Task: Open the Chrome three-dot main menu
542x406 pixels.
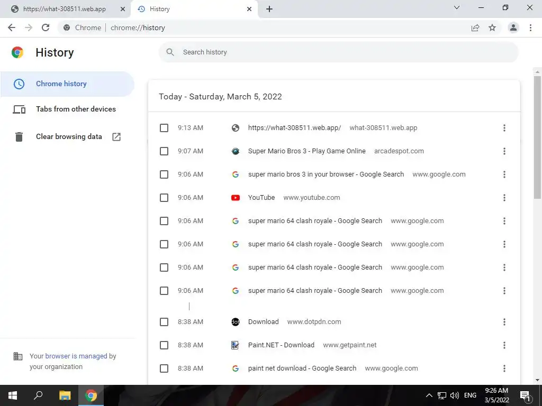Action: (530, 27)
